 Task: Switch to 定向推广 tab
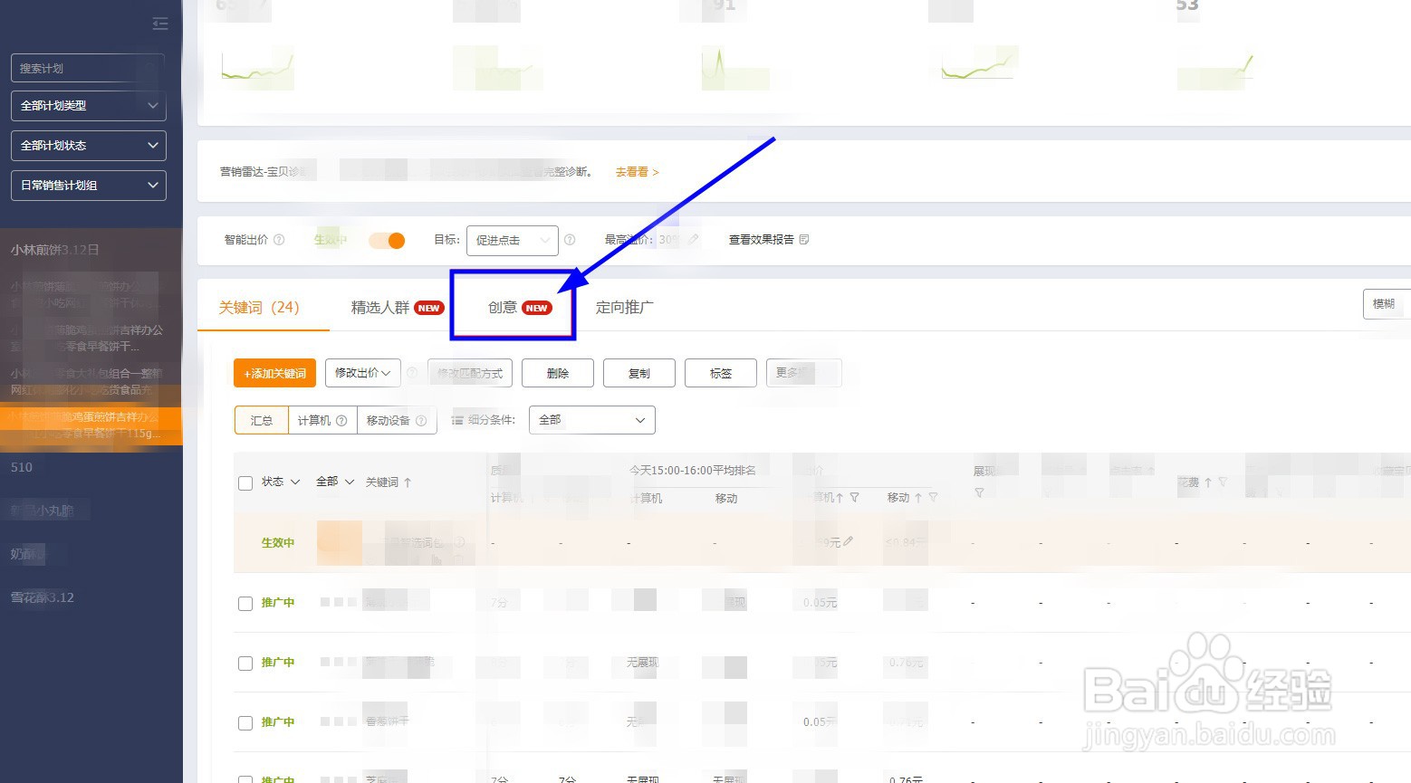point(624,308)
